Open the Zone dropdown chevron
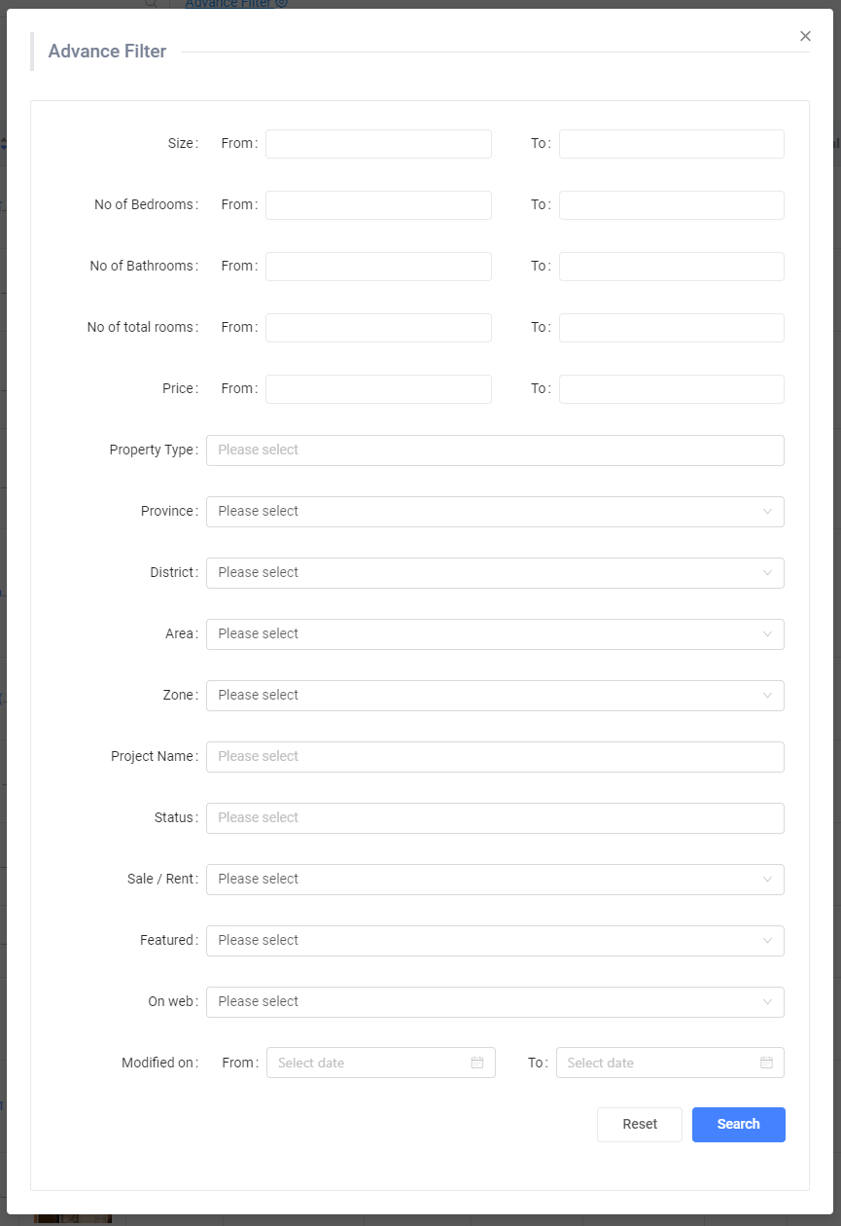The image size is (841, 1226). click(x=767, y=696)
